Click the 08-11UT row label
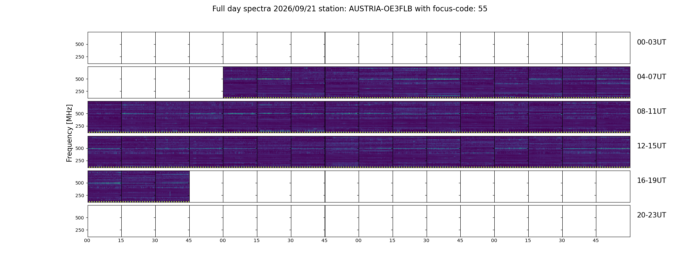The image size is (700, 266). pyautogui.click(x=651, y=111)
